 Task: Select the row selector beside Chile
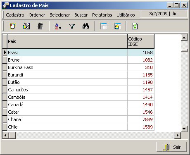click(5, 127)
